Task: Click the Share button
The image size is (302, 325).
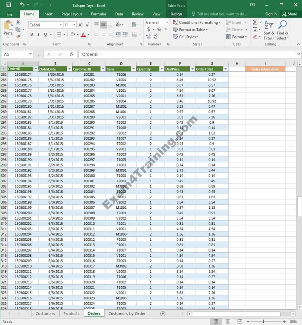Action: click(289, 14)
